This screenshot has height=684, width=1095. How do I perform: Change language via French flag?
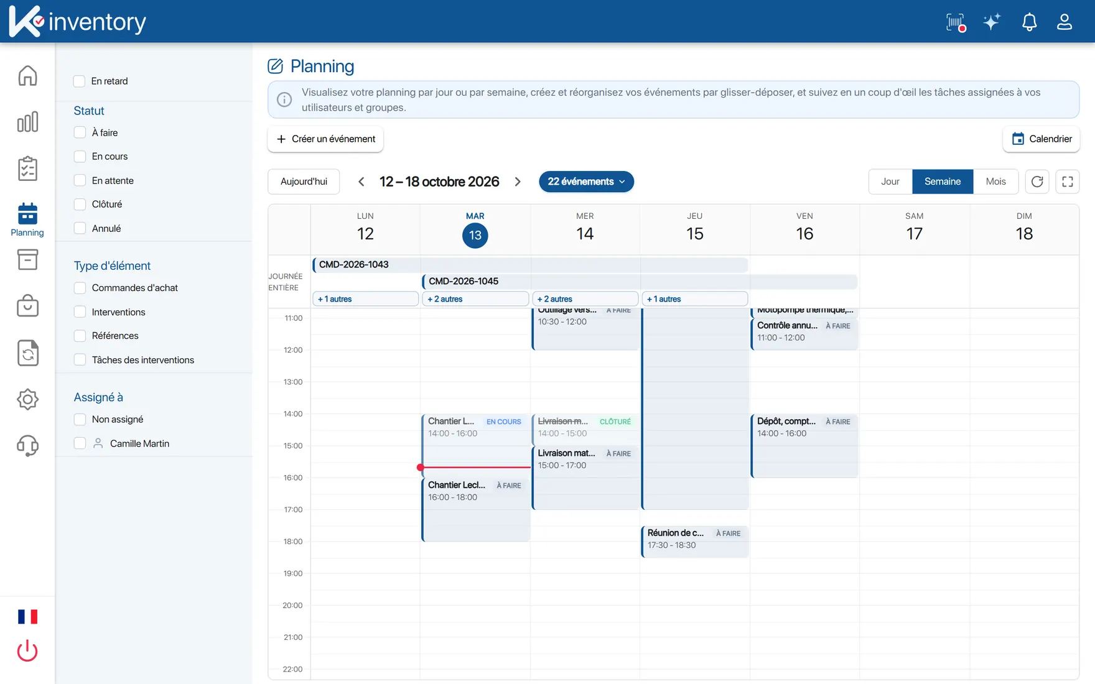[x=27, y=617]
